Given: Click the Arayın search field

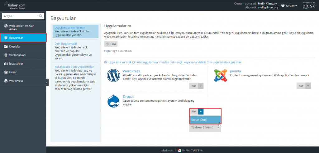Looking at the screenshot, I should pyautogui.click(x=20, y=16).
